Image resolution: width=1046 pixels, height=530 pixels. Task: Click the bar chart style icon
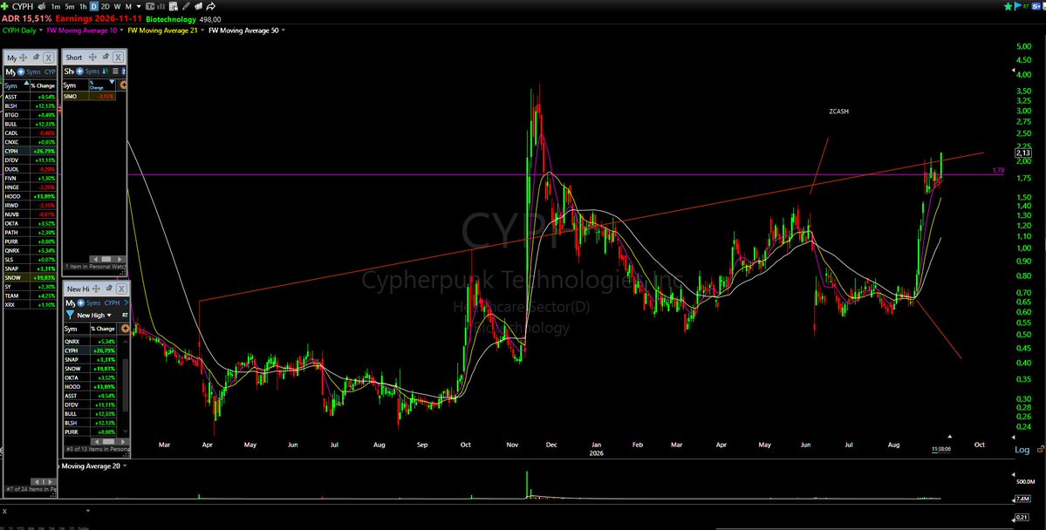point(161,7)
